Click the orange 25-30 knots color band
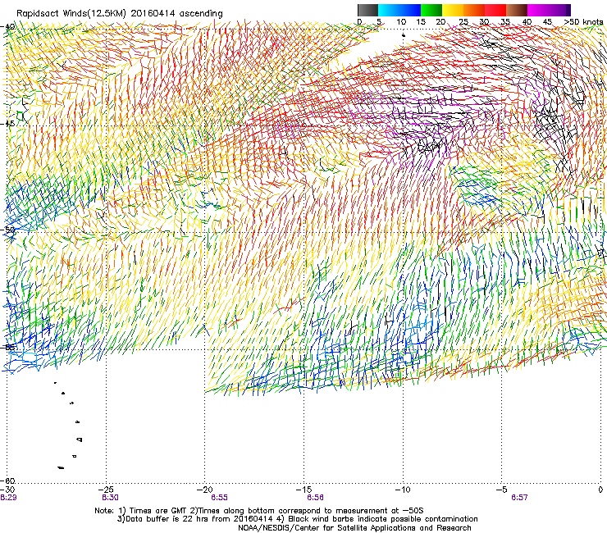The image size is (607, 533). tap(474, 10)
